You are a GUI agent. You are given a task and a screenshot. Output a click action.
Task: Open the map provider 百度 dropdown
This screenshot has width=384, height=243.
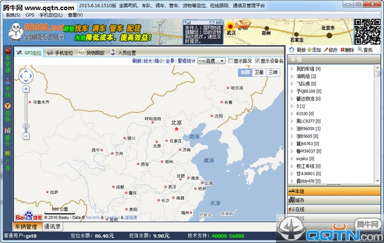[211, 61]
